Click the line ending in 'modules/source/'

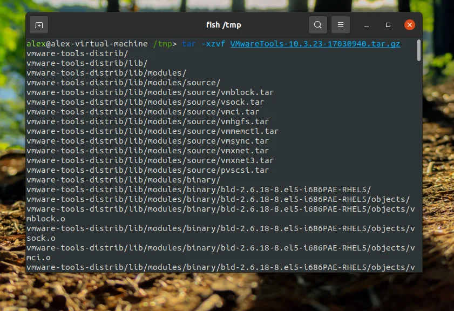point(123,83)
